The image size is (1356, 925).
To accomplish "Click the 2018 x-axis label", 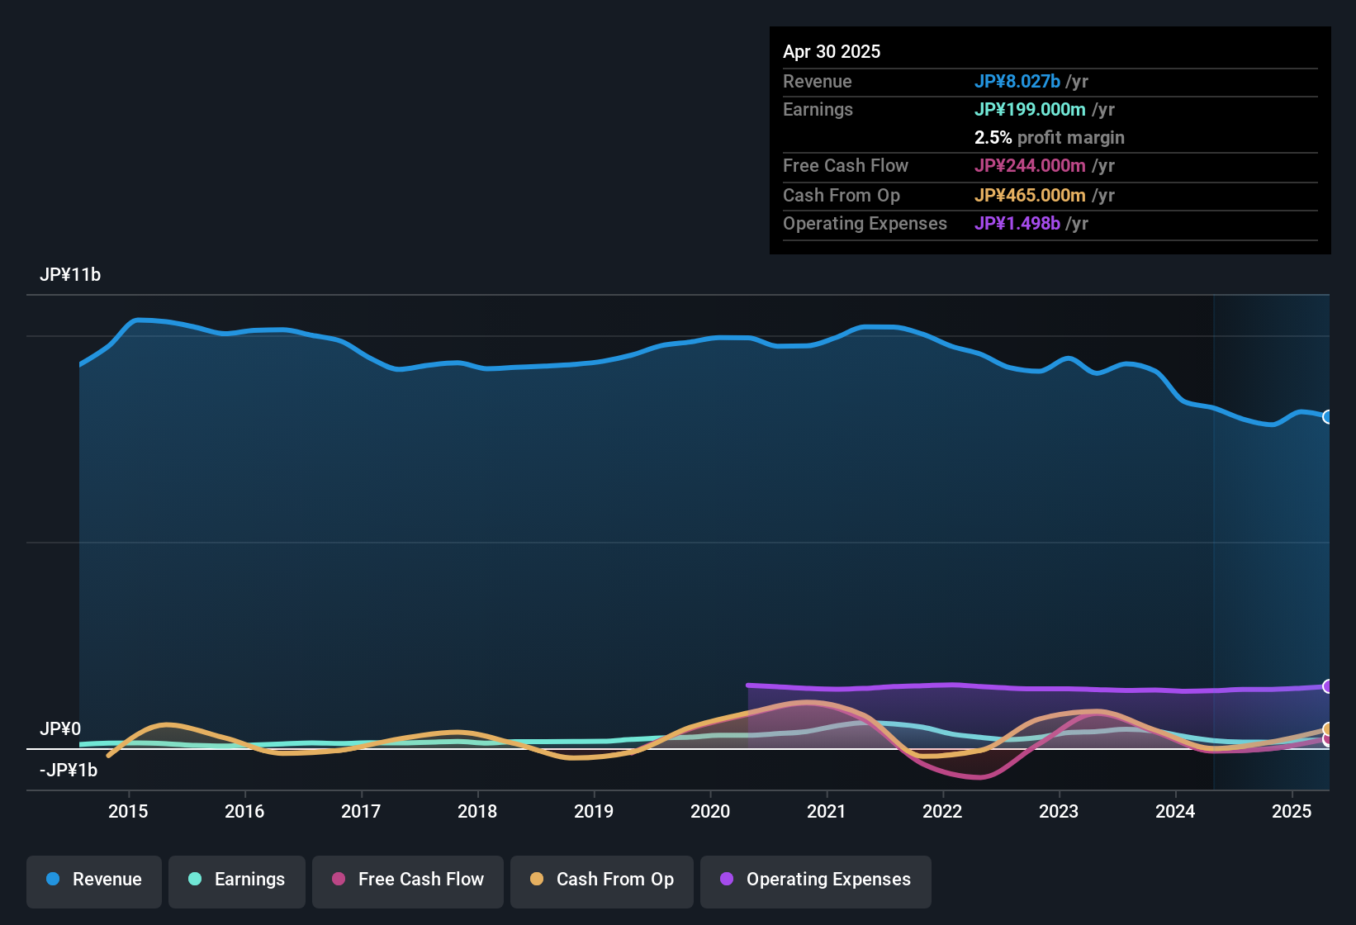I will [477, 811].
